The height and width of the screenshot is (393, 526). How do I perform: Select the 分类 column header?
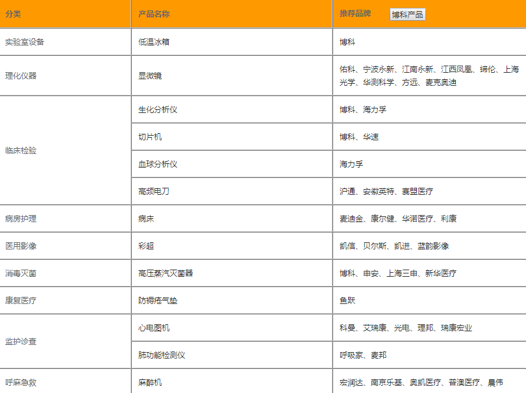click(66, 14)
